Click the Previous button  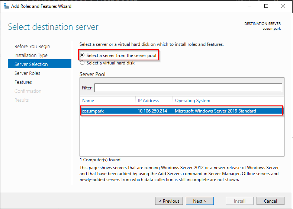pyautogui.click(x=169, y=201)
